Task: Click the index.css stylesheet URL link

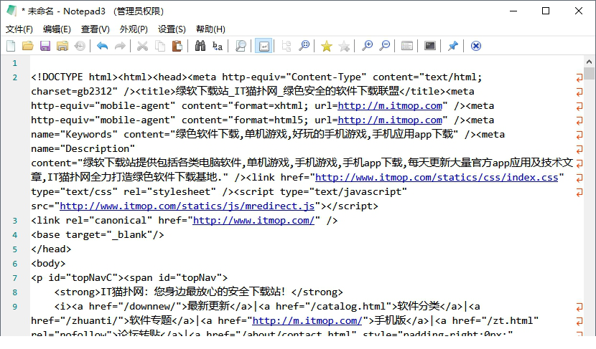Action: [x=437, y=177]
